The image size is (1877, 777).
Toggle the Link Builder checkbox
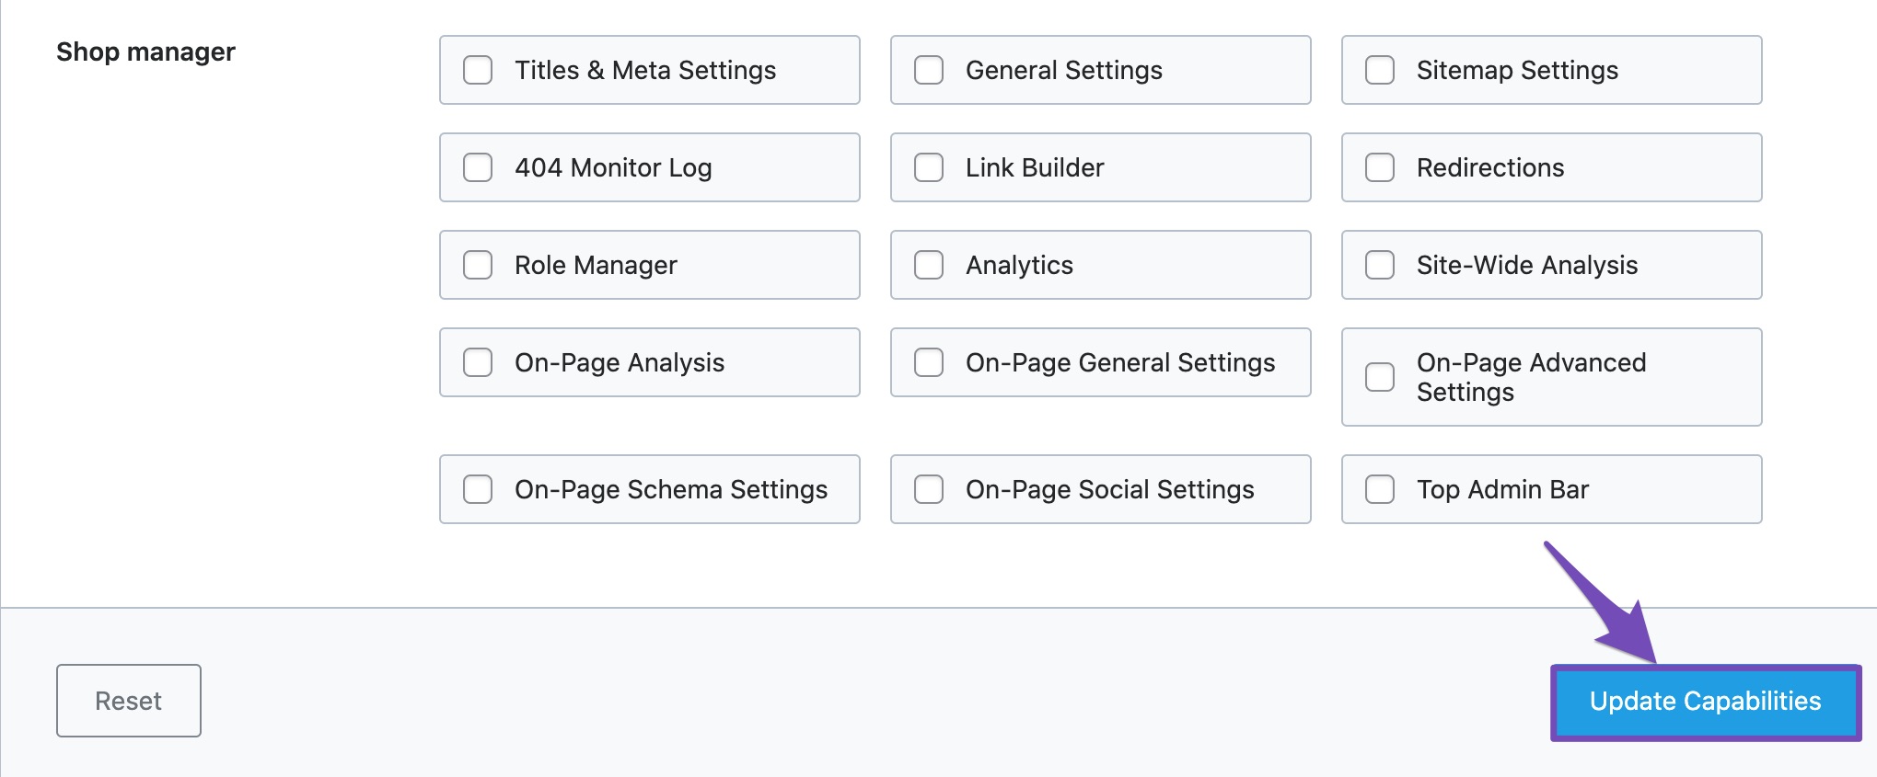[x=929, y=167]
